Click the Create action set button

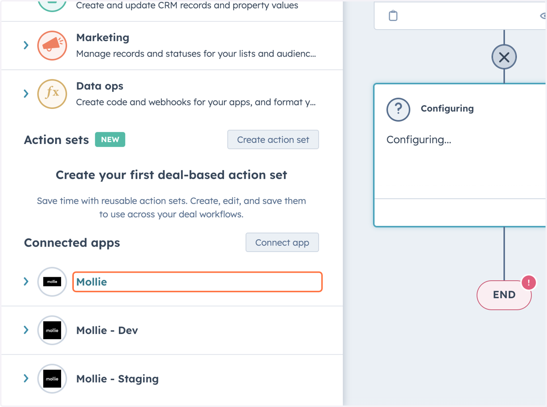(273, 140)
